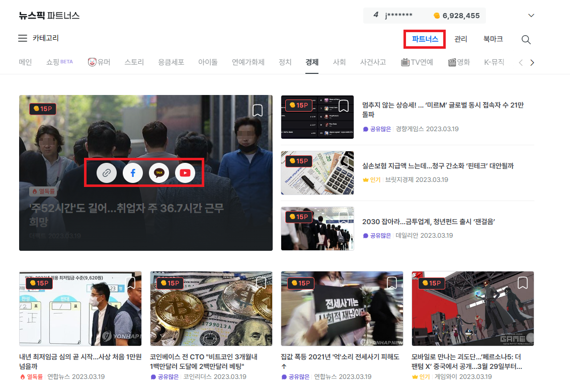Click the right arrow to show more categories
This screenshot has height=389, width=570.
coord(532,62)
